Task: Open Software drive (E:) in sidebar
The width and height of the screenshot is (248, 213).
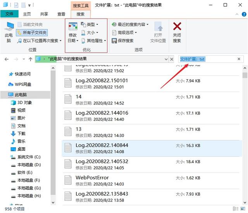Action: [x=22, y=172]
